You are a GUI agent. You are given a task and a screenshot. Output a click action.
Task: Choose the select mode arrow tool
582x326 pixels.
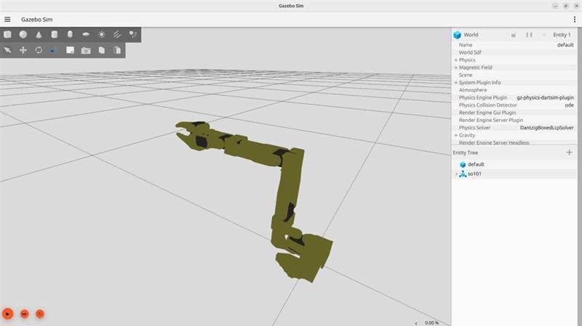pyautogui.click(x=7, y=50)
